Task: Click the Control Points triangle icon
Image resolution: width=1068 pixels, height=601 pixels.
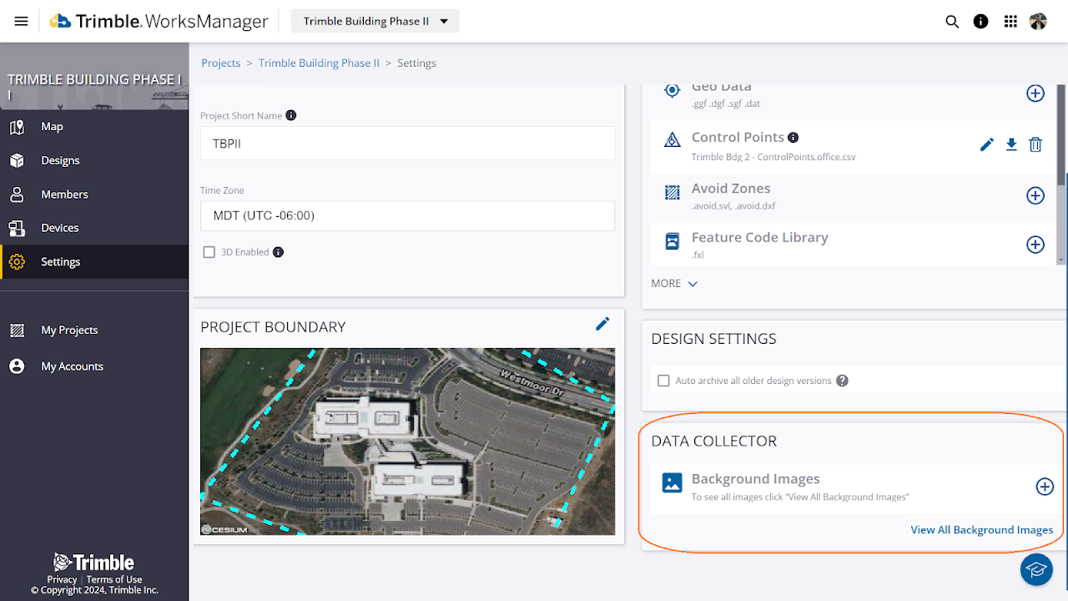Action: point(673,139)
